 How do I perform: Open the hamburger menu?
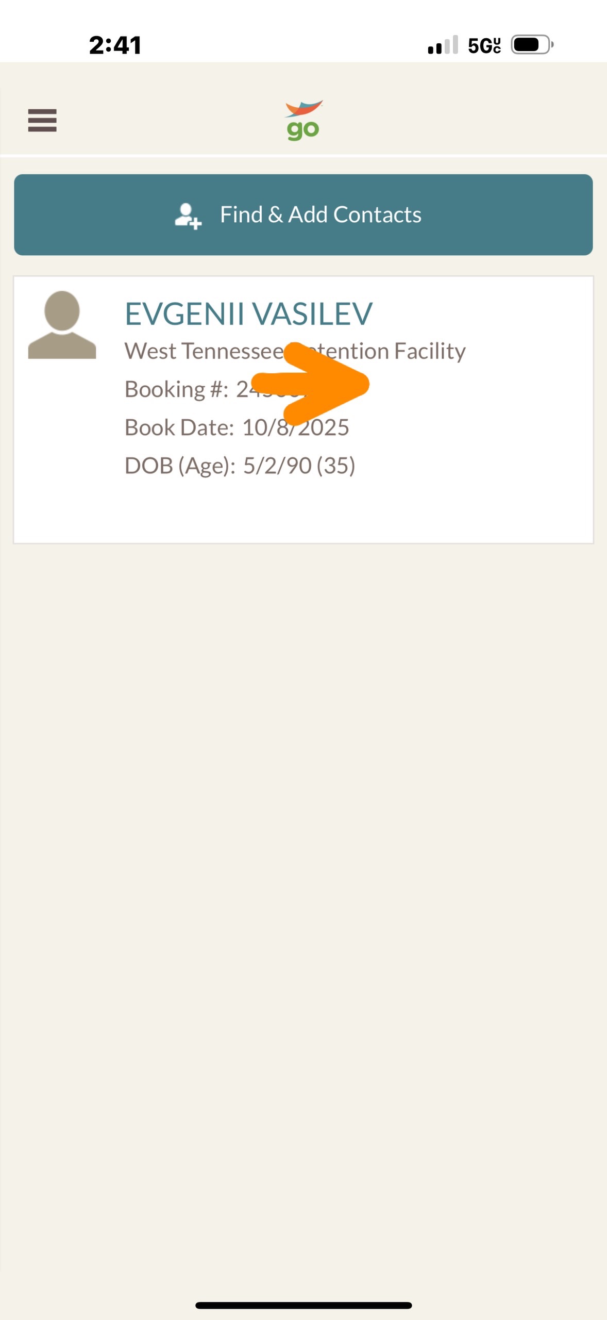pos(42,121)
